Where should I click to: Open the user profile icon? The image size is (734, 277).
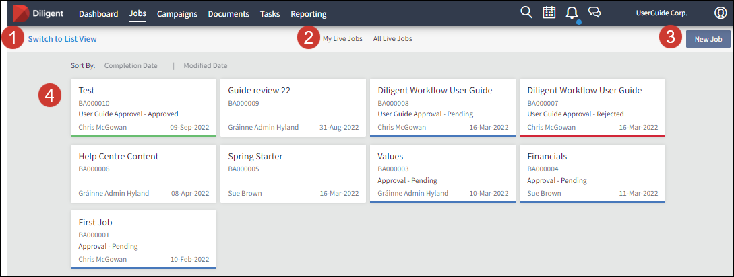point(721,13)
